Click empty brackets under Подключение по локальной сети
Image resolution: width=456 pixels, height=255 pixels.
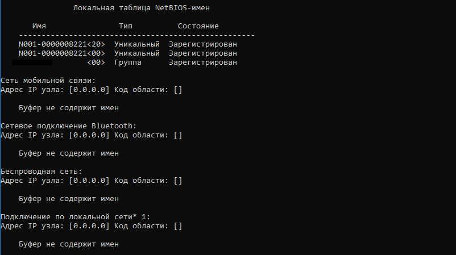[177, 226]
